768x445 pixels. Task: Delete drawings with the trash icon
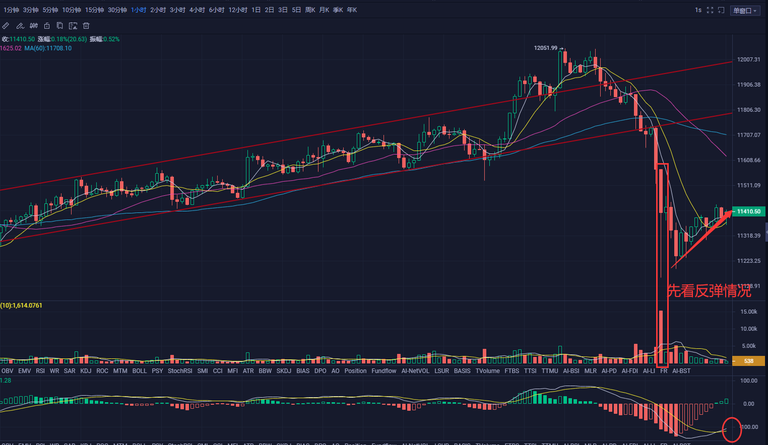[x=86, y=26]
